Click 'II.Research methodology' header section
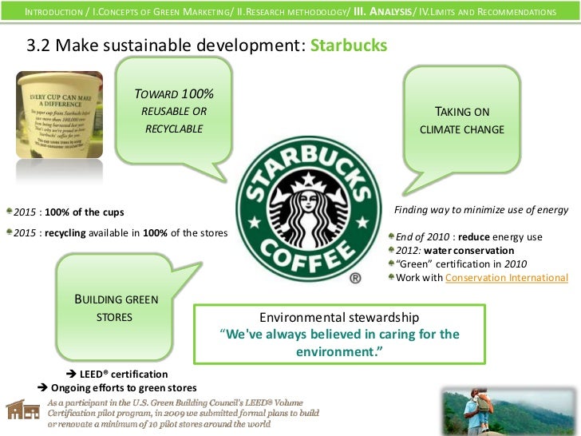This screenshot has height=436, width=581. tap(293, 12)
